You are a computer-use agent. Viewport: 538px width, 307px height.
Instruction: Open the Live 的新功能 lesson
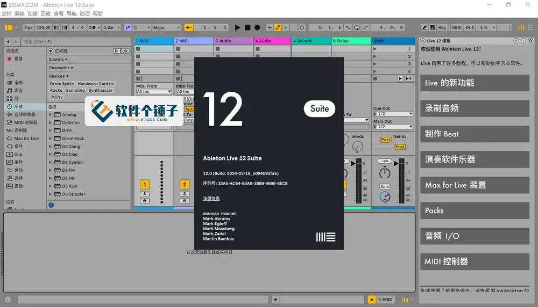tap(475, 83)
